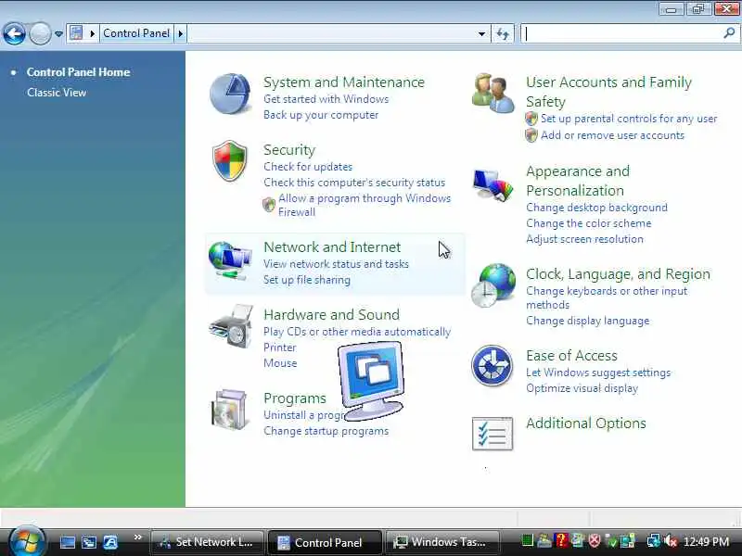Viewport: 742px width, 556px height.
Task: Expand the arrow before Control Panel breadcrumb
Action: 92,33
